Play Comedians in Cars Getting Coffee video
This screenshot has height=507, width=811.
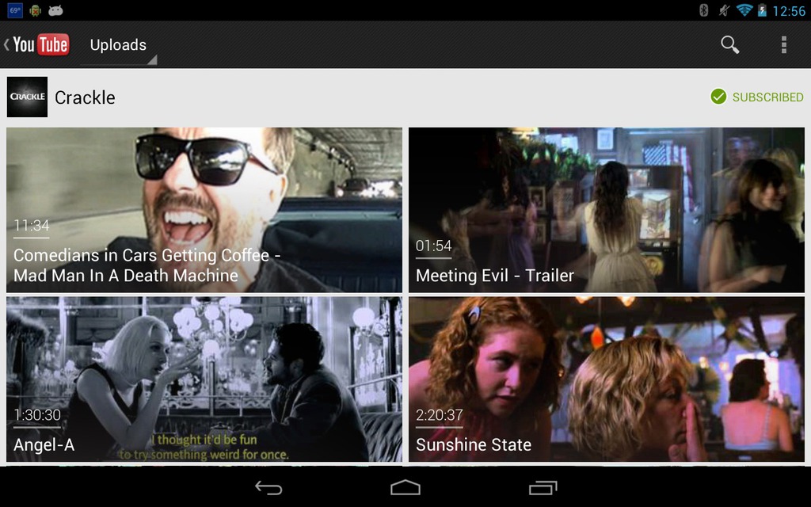coord(204,210)
